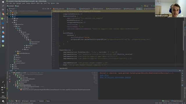The image size is (186, 104).
Task: Click the scroll up arrow in error output
Action: 182,73
